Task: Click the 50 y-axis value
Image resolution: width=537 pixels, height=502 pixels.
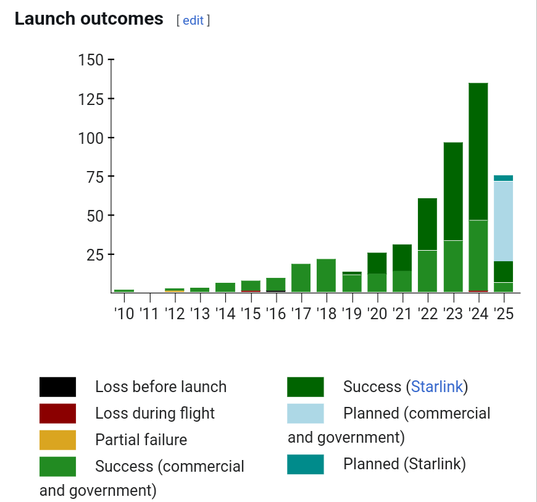Action: (95, 216)
